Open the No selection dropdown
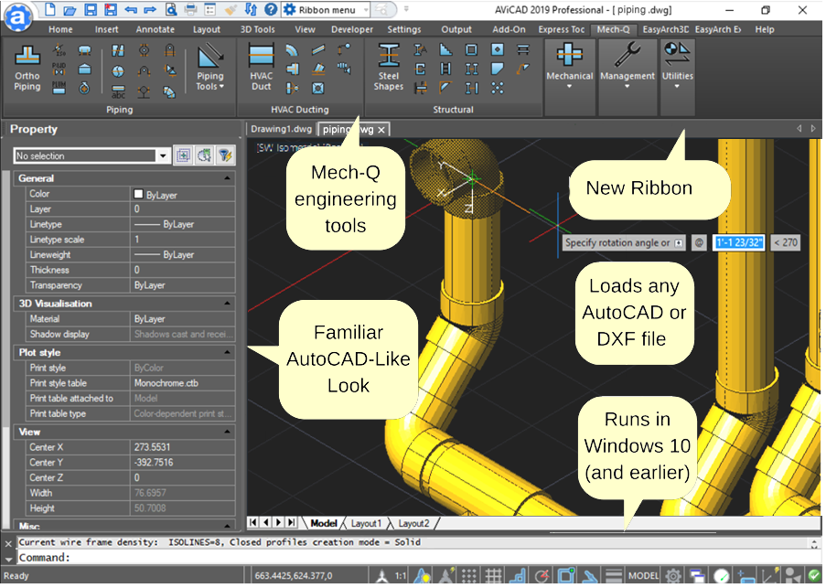Viewport: 826px width, 588px height. point(163,155)
